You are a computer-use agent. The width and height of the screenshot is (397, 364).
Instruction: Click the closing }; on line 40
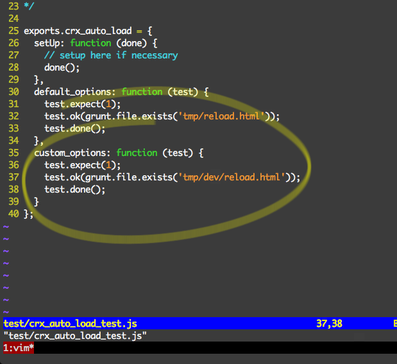coord(29,214)
